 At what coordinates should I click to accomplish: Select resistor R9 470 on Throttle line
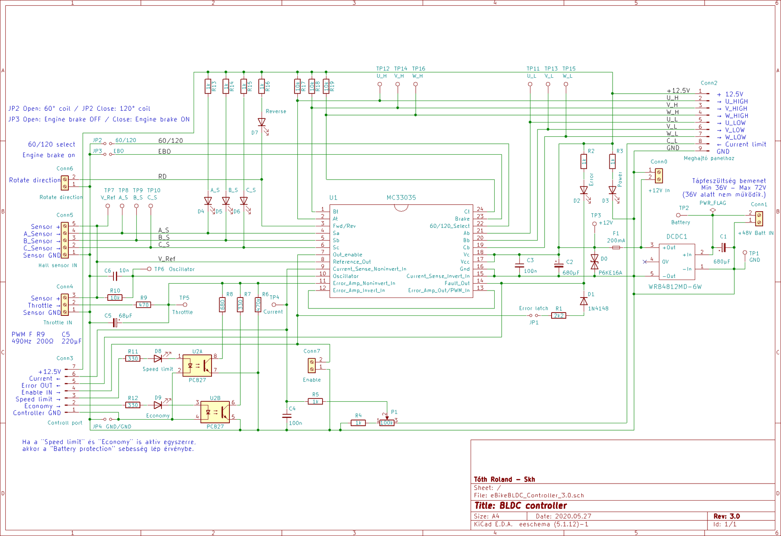[x=144, y=304]
